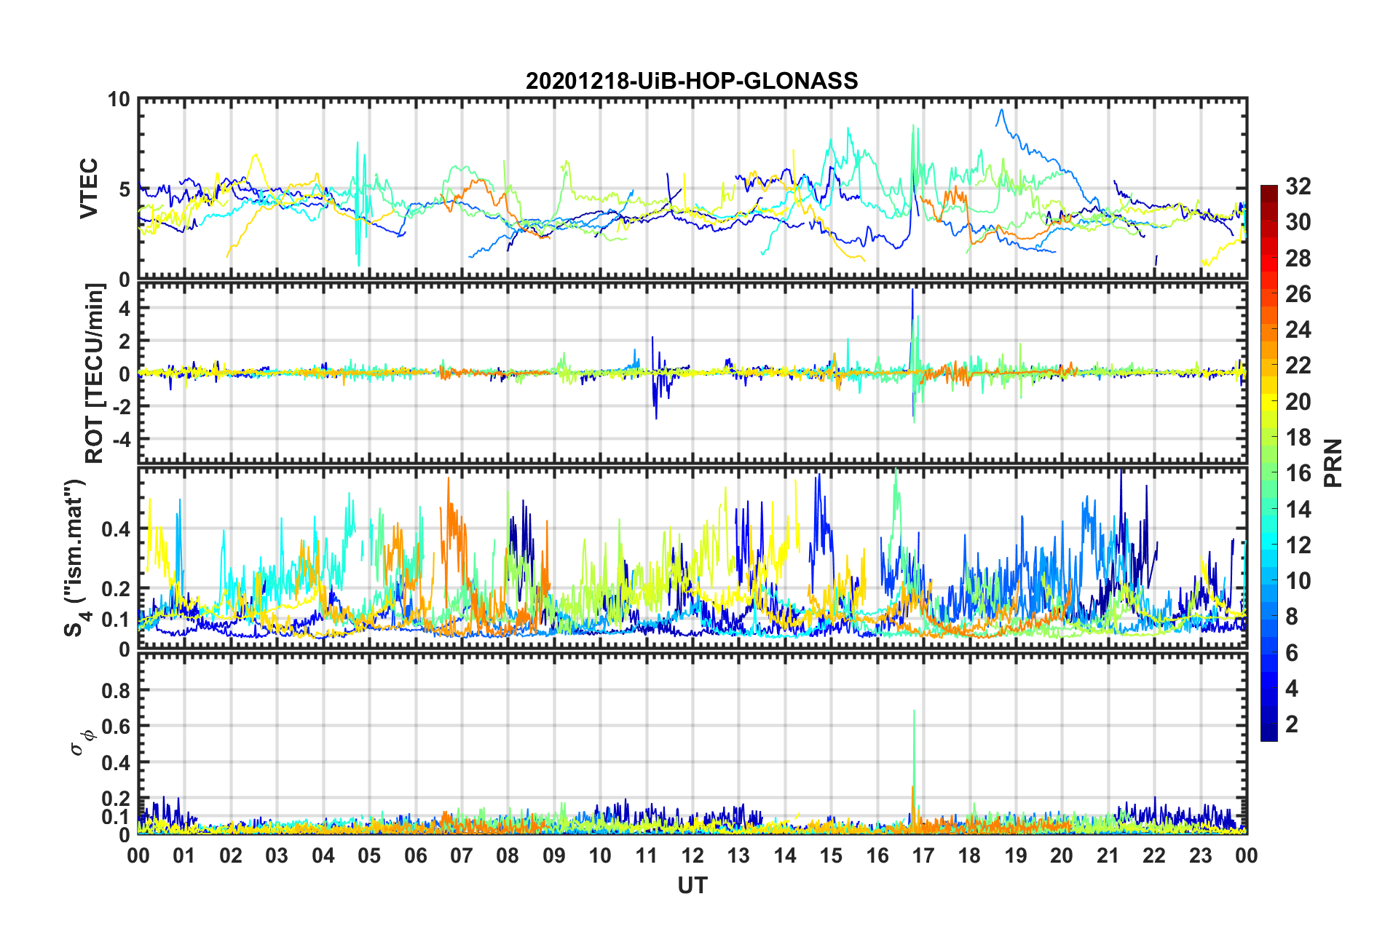Click x-axis tick label 15
Screen dimensions: 1385x926
(831, 855)
